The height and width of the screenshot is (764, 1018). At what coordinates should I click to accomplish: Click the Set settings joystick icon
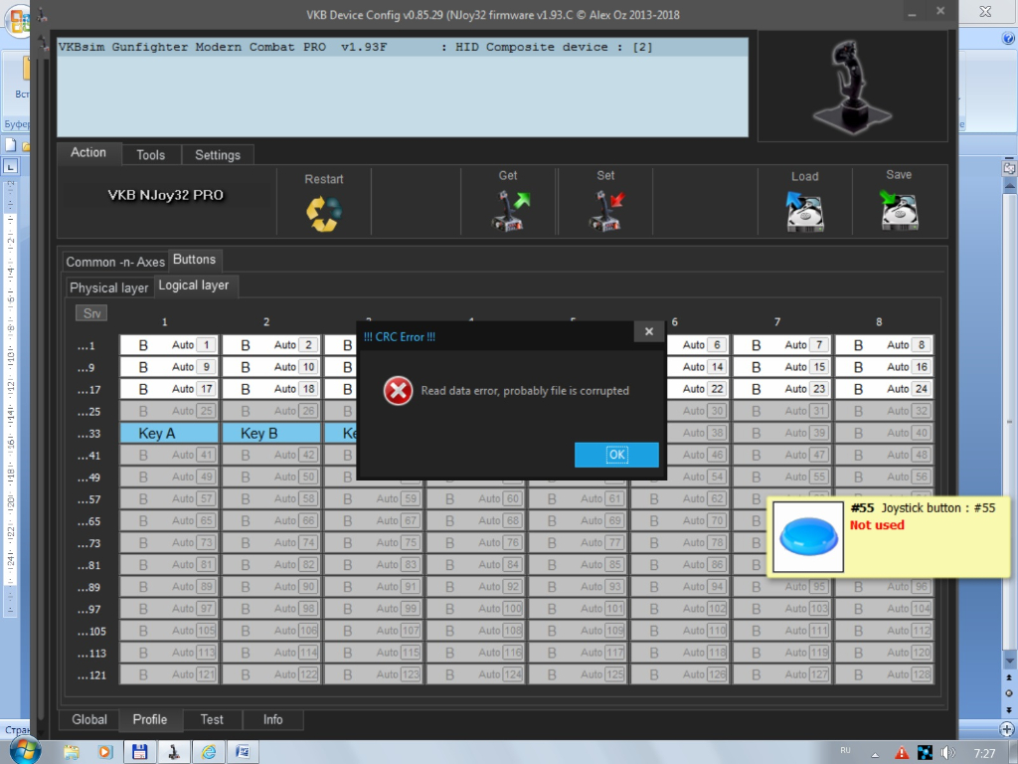[x=605, y=211]
